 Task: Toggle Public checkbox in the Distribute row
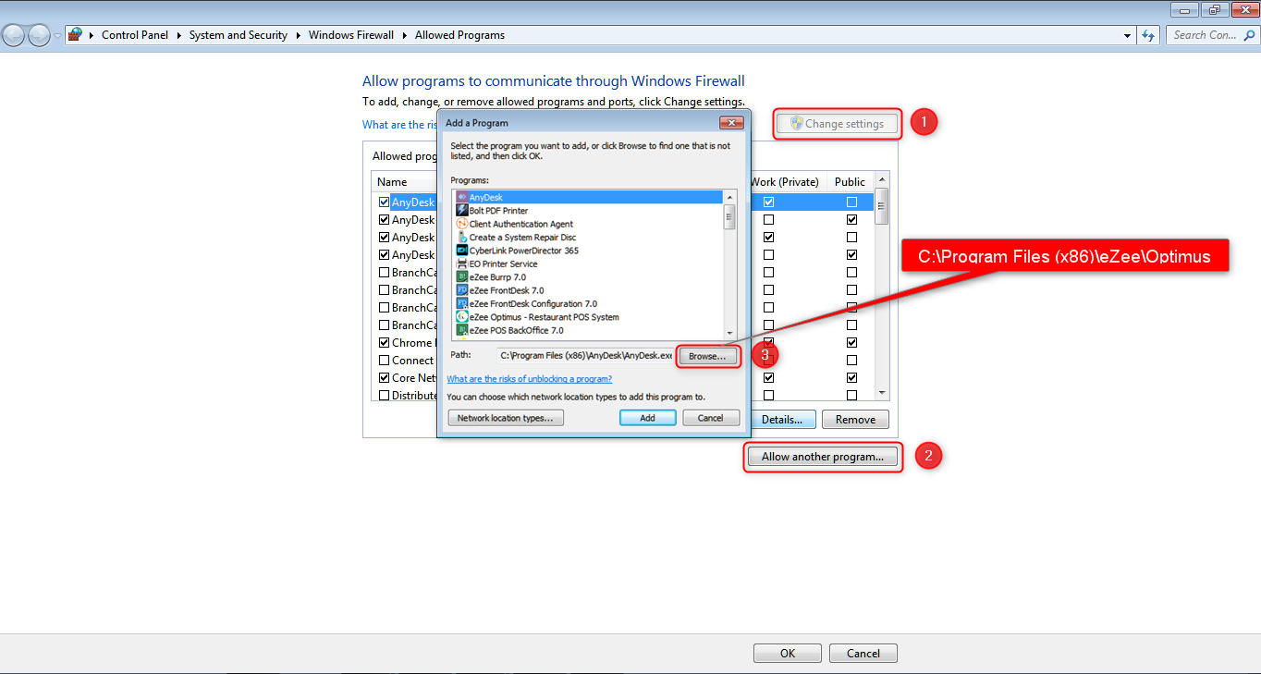click(851, 396)
